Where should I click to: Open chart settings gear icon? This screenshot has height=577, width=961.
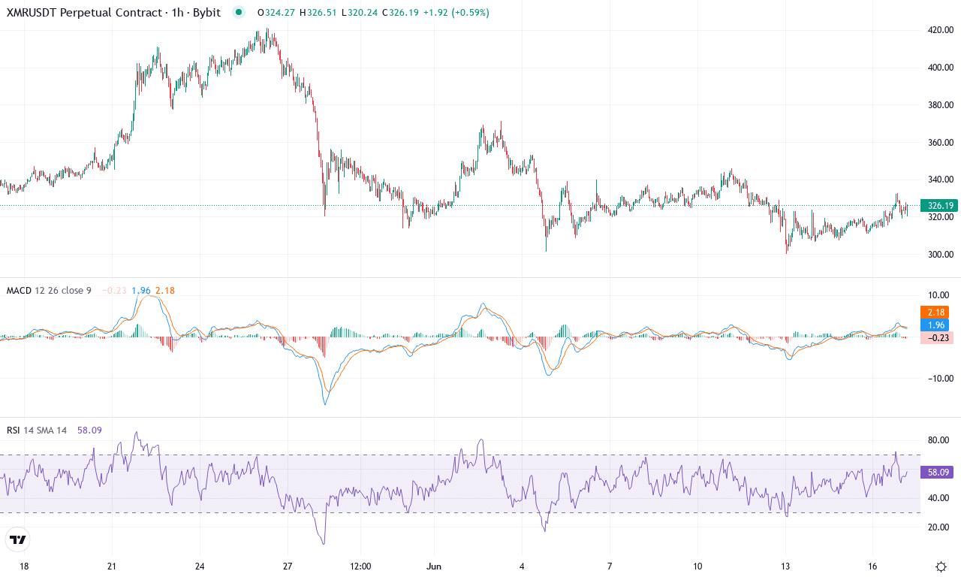tap(941, 566)
